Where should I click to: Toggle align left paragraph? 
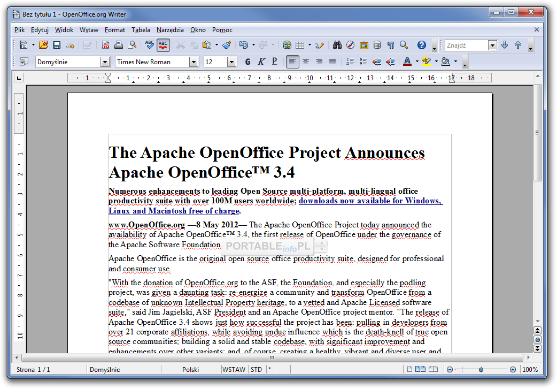coord(292,62)
